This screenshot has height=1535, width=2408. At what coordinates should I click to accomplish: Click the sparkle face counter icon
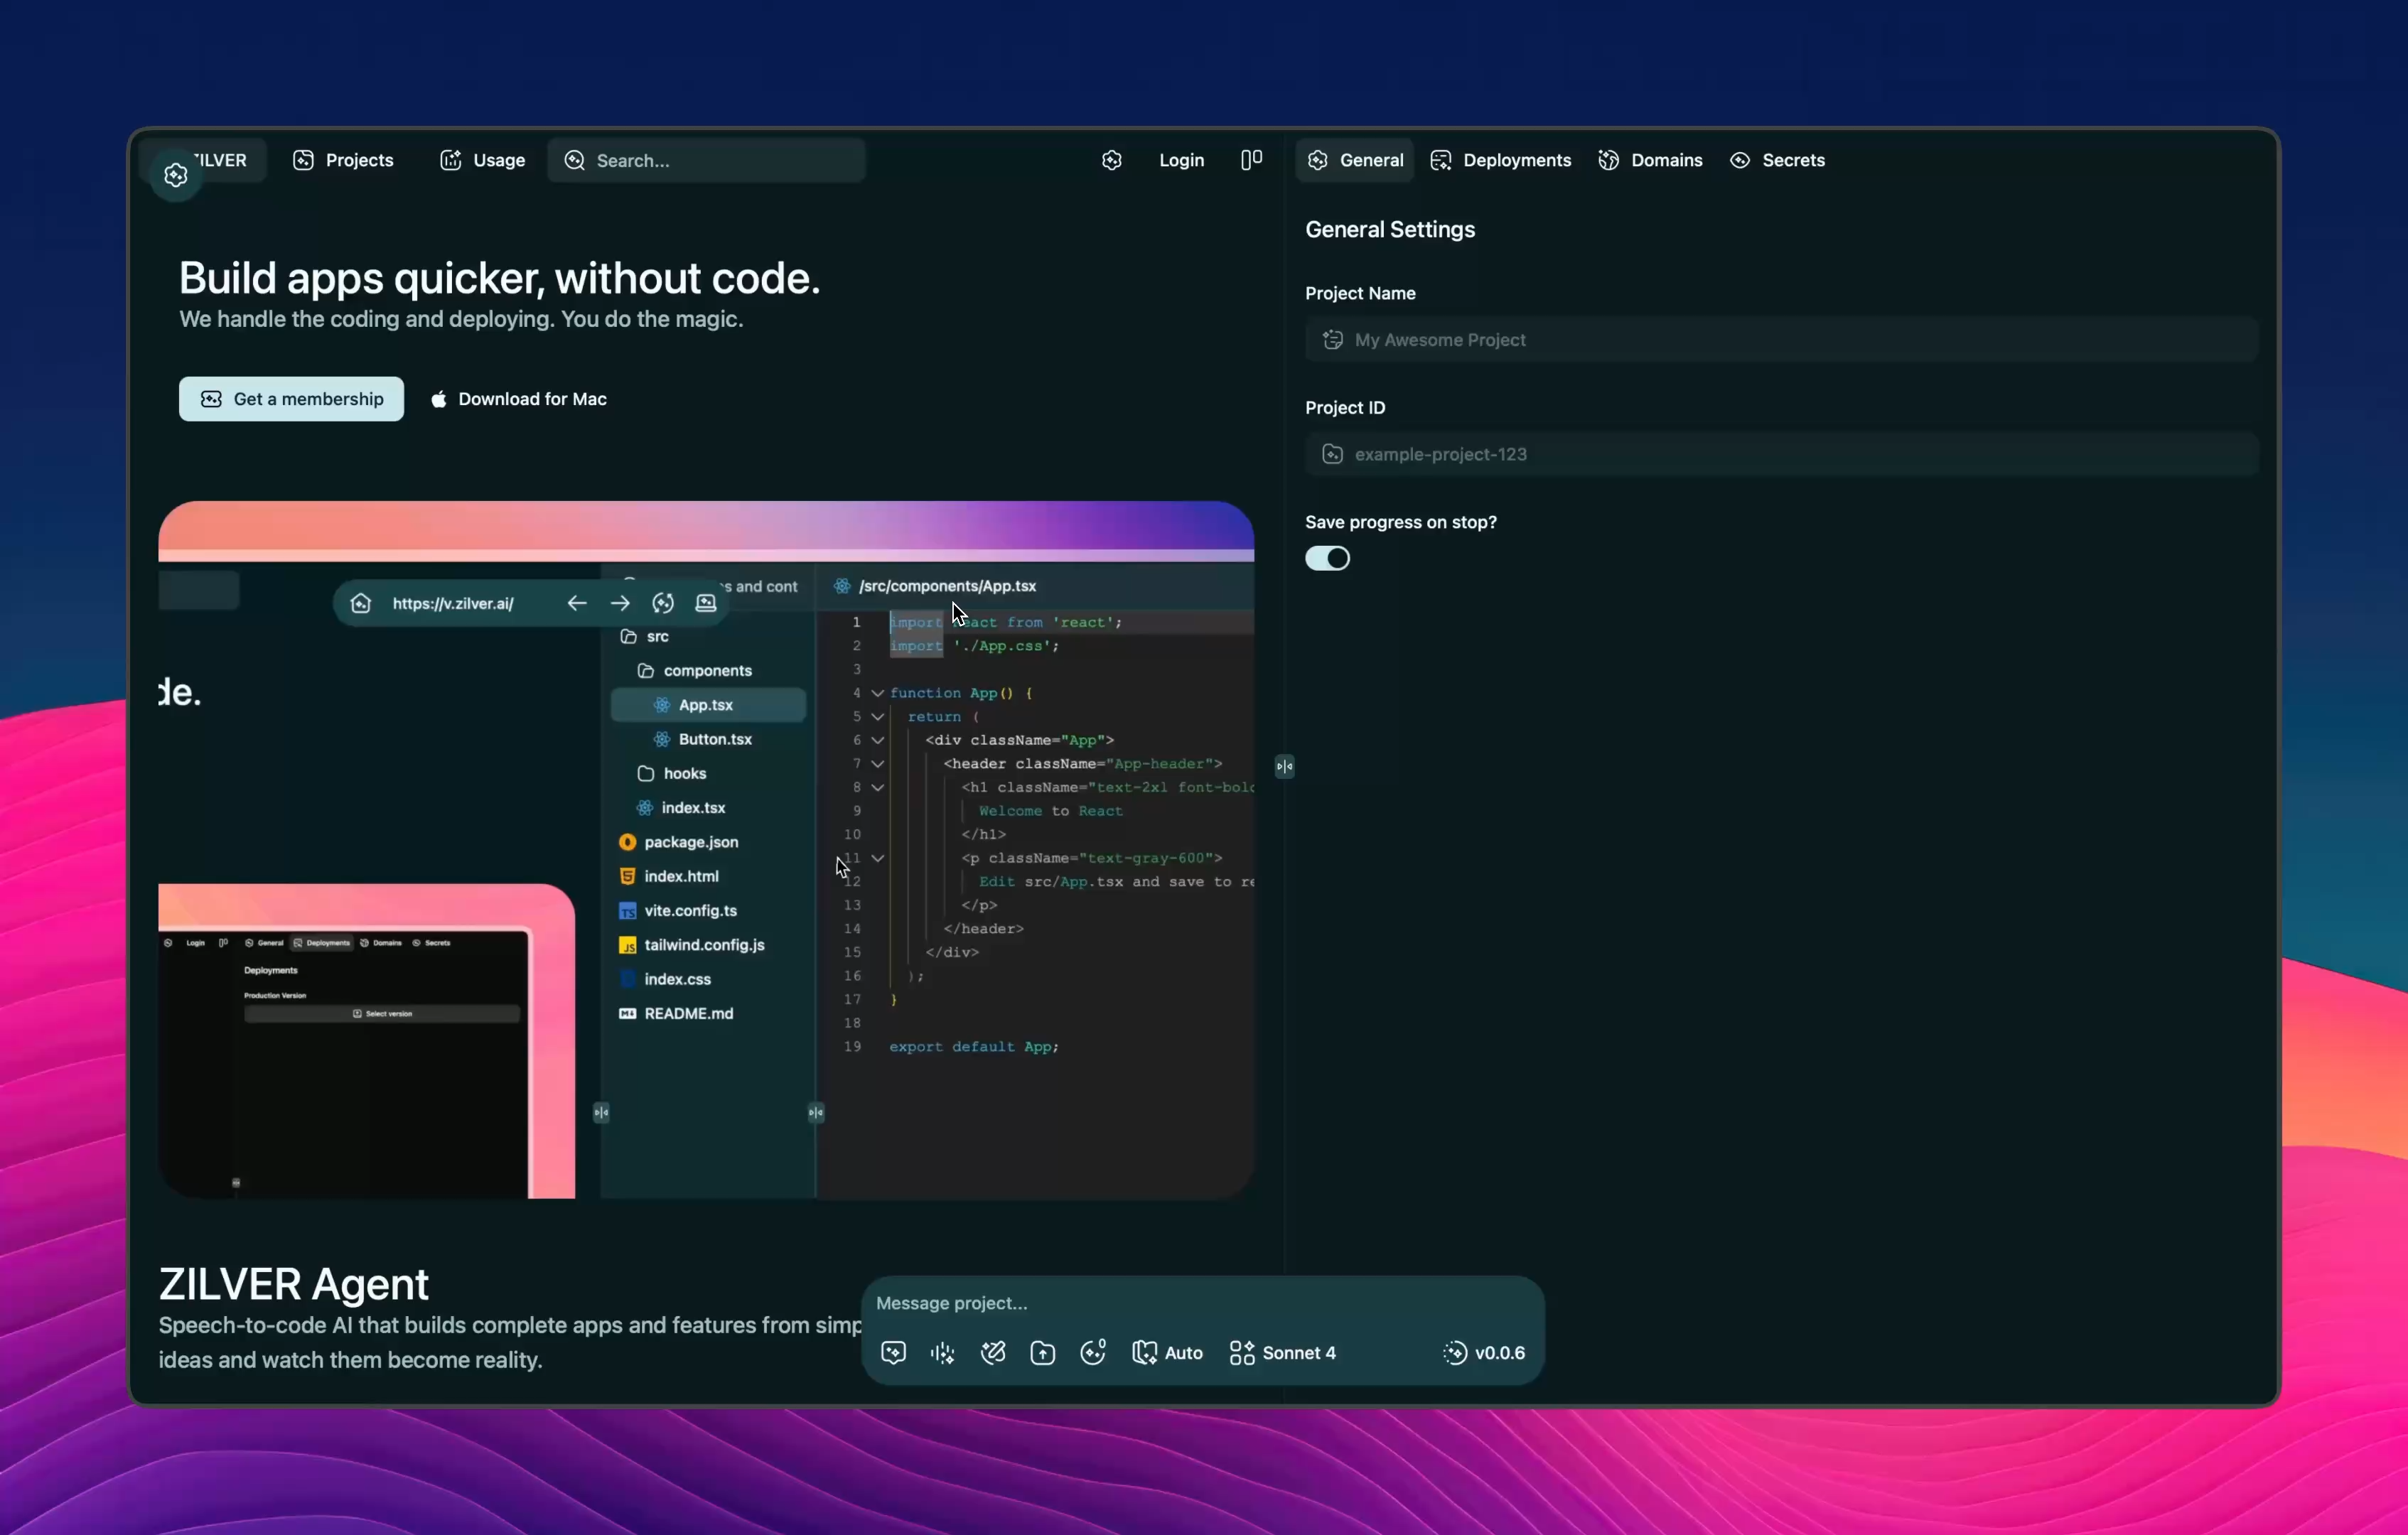pos(1093,1352)
